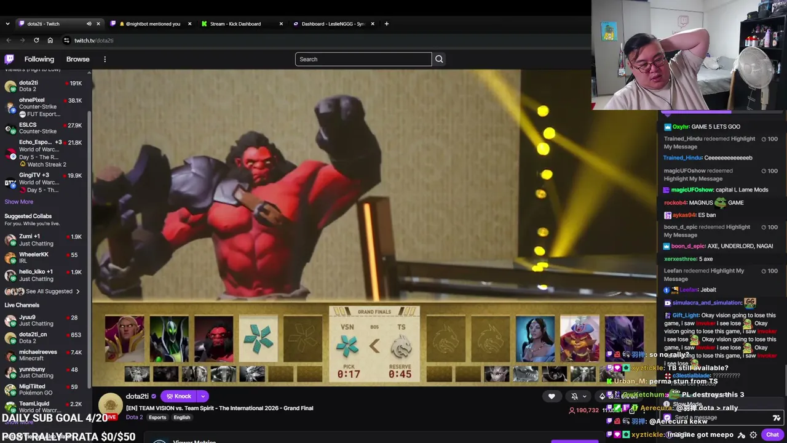The image size is (787, 443).
Task: Open the Following page
Action: (x=39, y=59)
